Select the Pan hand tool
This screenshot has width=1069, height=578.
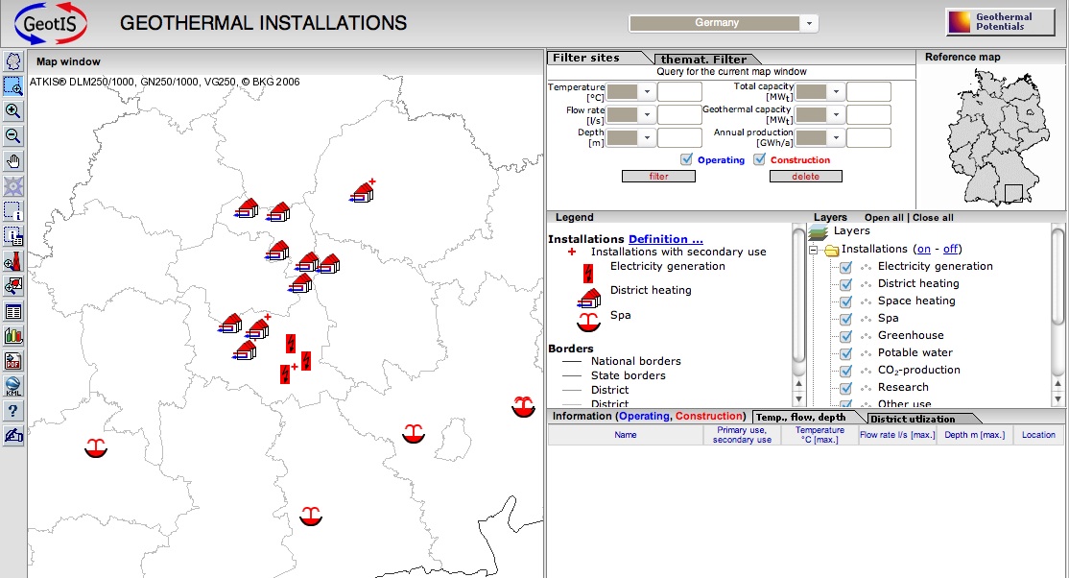tap(12, 160)
